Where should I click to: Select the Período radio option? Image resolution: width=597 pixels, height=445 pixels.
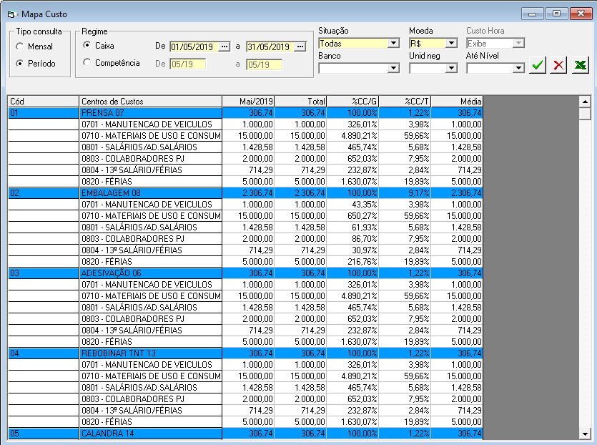tap(19, 64)
